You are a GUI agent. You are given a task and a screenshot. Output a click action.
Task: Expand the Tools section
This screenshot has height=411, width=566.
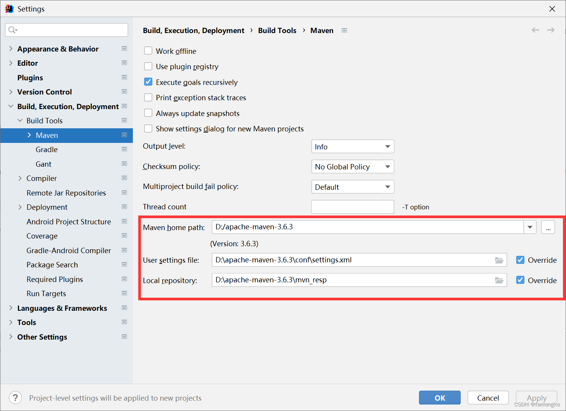tap(11, 322)
